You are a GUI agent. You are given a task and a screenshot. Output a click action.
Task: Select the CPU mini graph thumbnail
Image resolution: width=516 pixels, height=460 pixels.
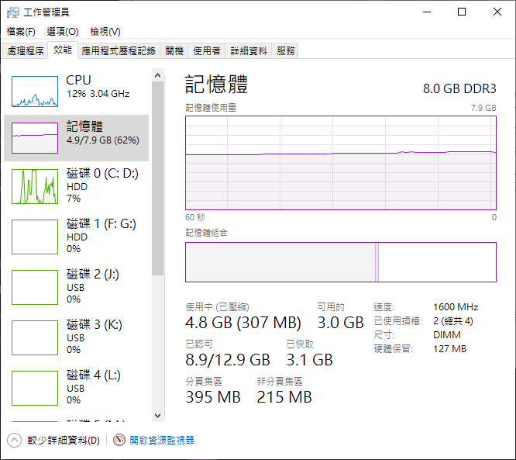tap(35, 92)
